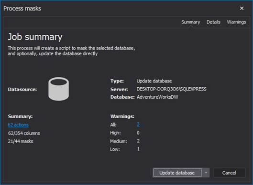Viewport: 253px width, 185px height.
Task: Click the Job summary heading
Action: click(35, 37)
